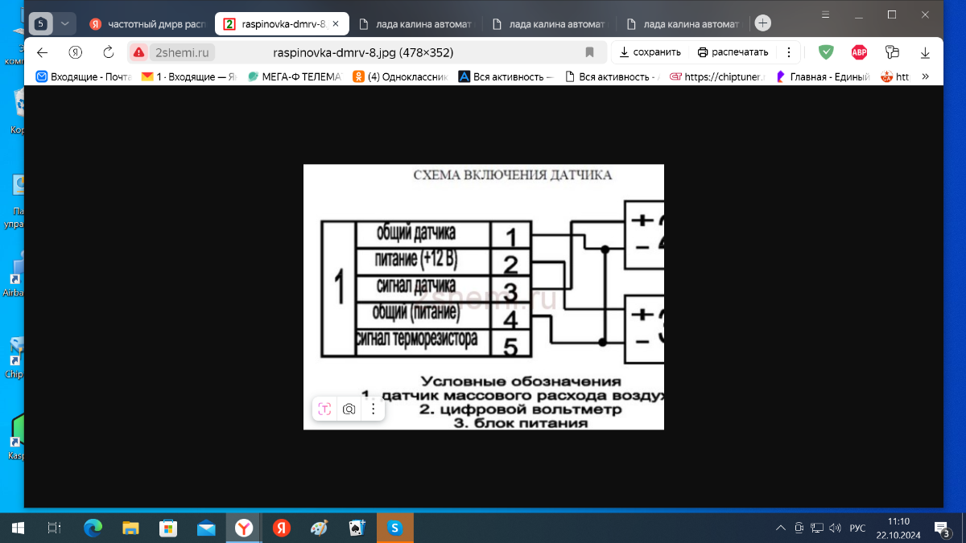Open the 'Главная - Единый' bookmark
This screenshot has height=543, width=966.
(x=823, y=77)
